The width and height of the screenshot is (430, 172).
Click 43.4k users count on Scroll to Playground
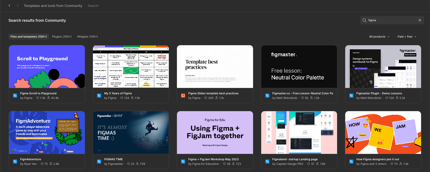(55, 98)
